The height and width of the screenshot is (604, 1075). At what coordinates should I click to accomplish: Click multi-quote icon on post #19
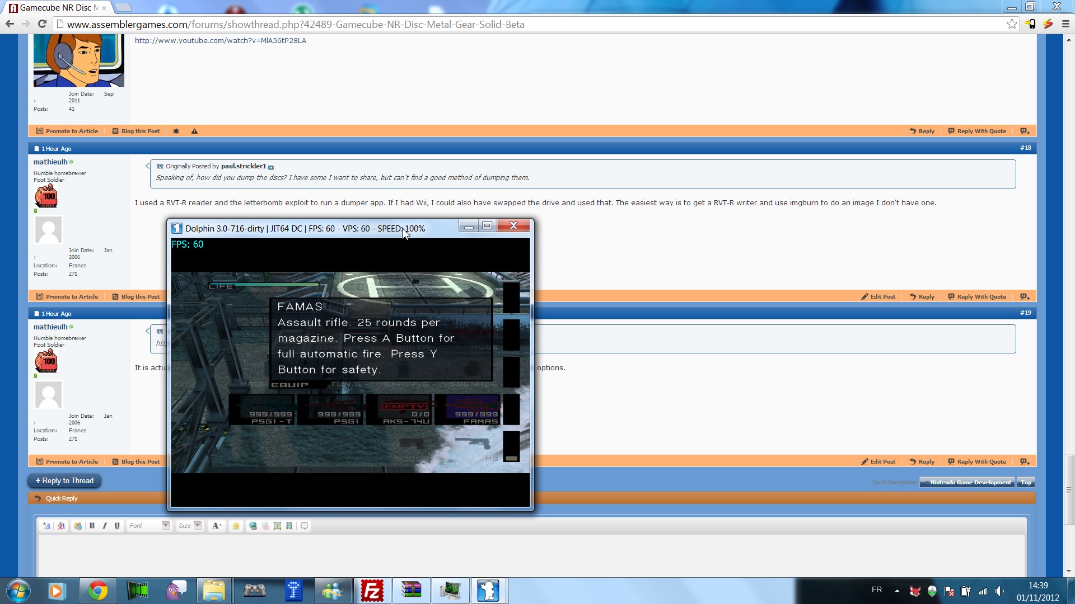click(x=1025, y=461)
